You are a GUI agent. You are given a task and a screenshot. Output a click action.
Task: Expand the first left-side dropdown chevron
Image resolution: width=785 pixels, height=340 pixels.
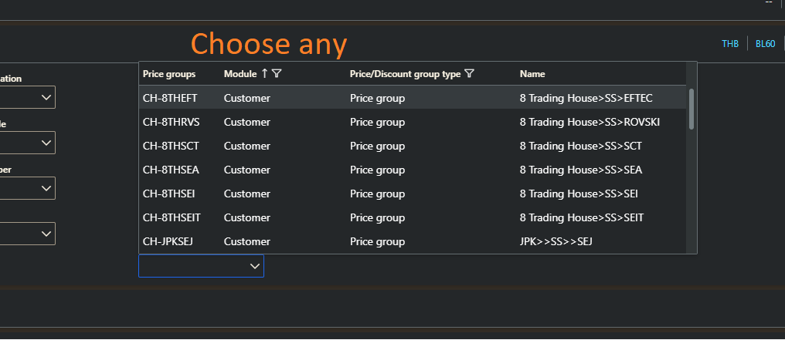(x=46, y=97)
